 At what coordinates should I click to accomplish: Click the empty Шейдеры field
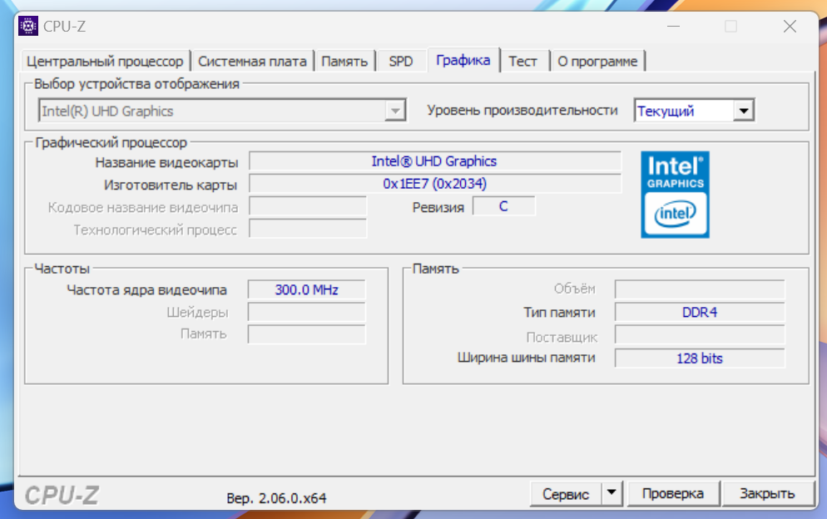click(x=306, y=312)
